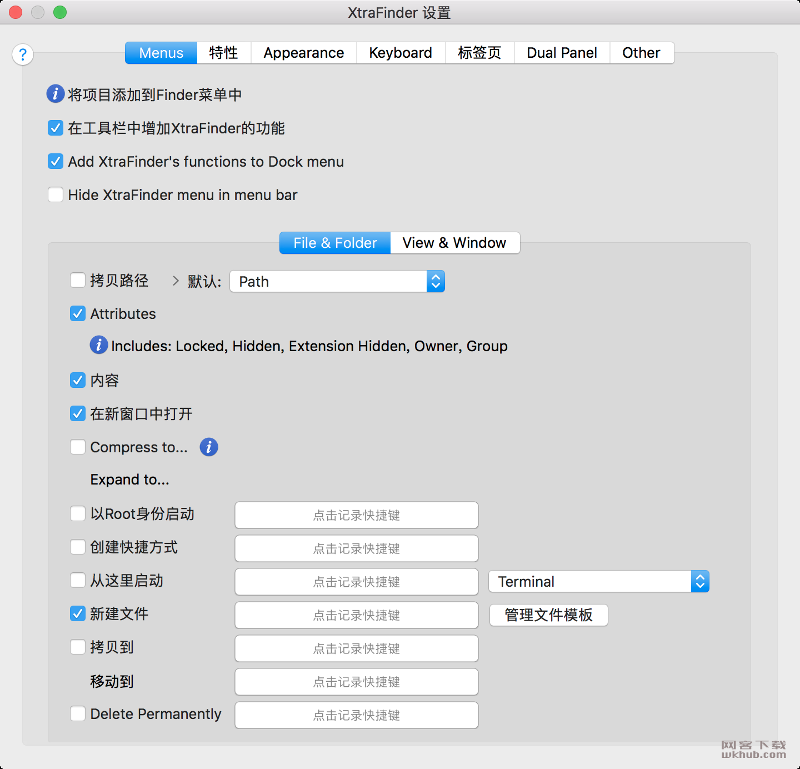The height and width of the screenshot is (769, 800).
Task: Click the Expand to... label
Action: [x=130, y=480]
